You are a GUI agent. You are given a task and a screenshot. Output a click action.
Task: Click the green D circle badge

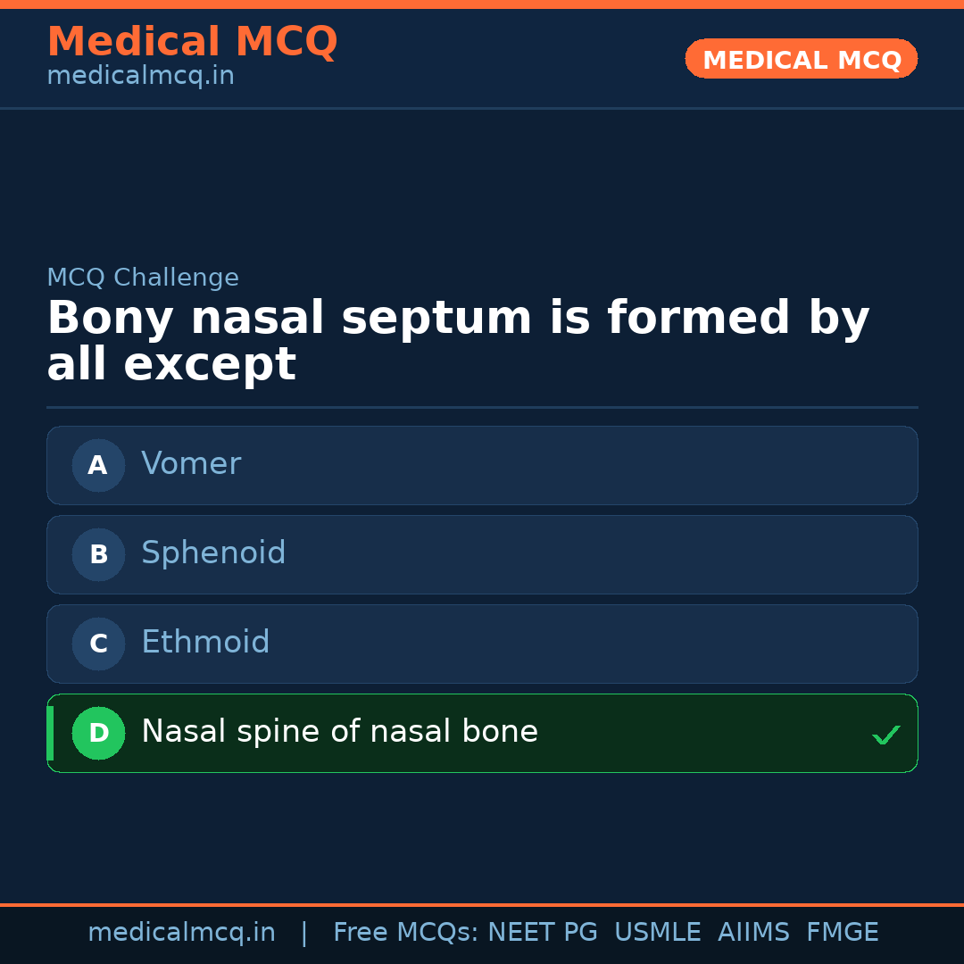(98, 733)
